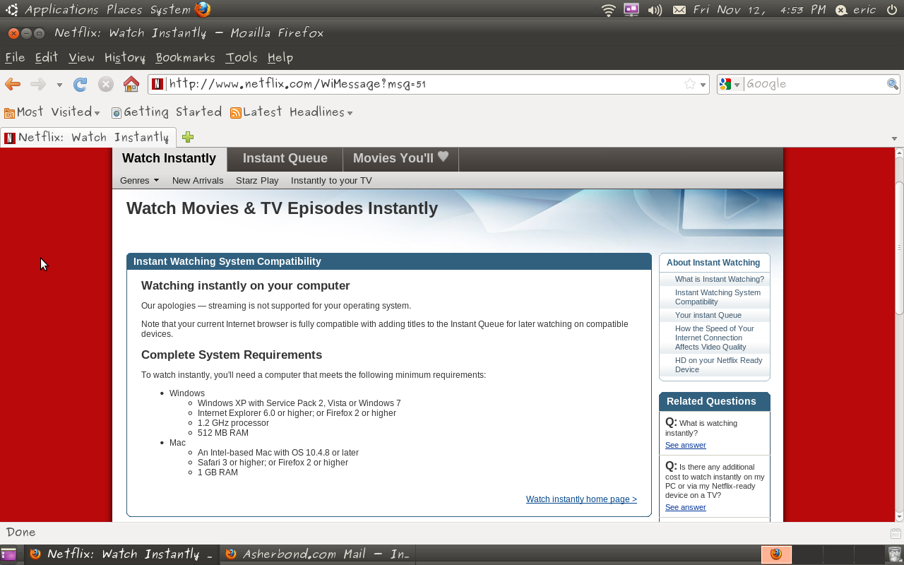Click Instantly to your TV link

tap(331, 180)
